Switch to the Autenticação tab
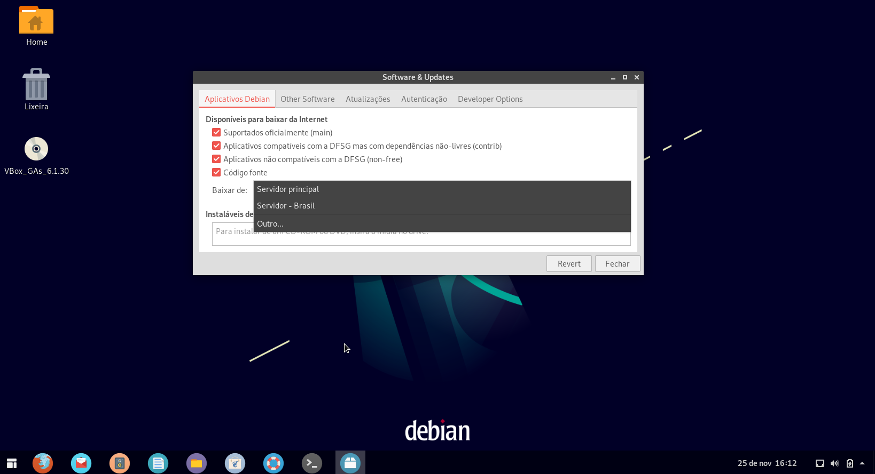 (424, 99)
